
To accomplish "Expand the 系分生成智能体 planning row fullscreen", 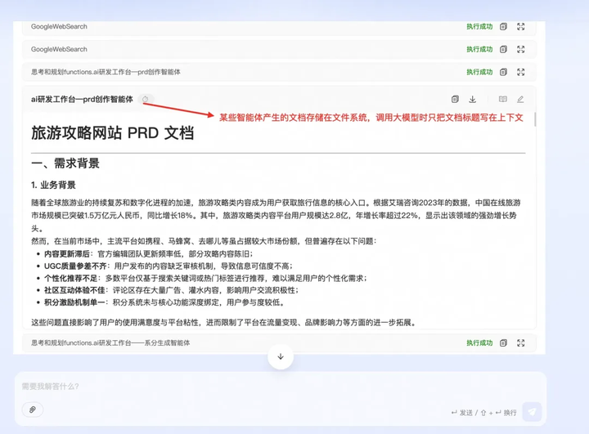I will [x=520, y=342].
